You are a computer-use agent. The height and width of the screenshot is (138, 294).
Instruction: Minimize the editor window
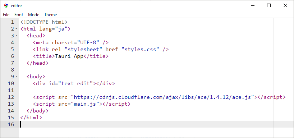pyautogui.click(x=253, y=6)
